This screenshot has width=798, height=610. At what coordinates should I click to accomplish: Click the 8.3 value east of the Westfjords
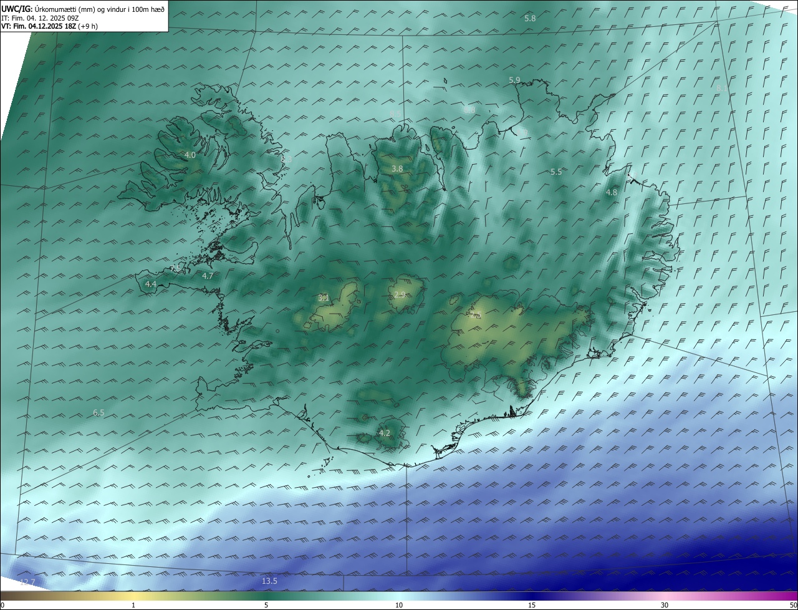[x=286, y=160]
